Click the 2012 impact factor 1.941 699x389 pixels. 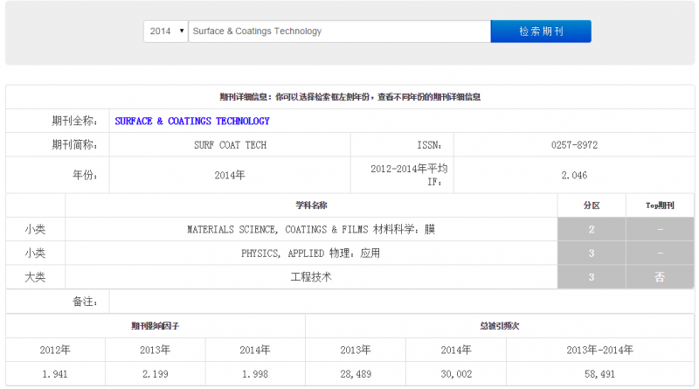55,374
